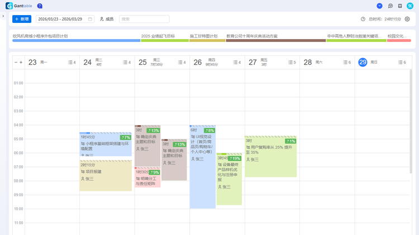Screen dimensions: 419x235
Task: Click the 成员 search input field
Action: [x=144, y=19]
